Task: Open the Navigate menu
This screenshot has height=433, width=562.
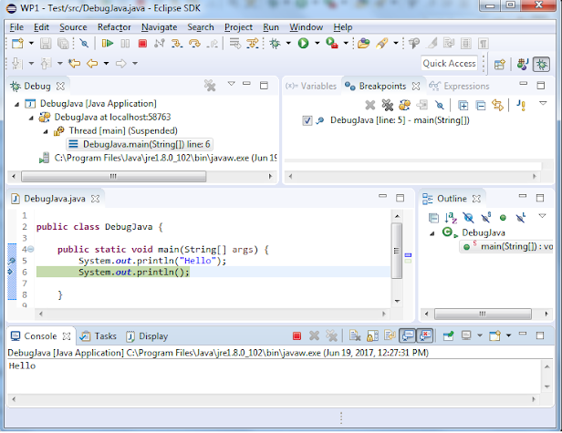Action: [x=159, y=27]
